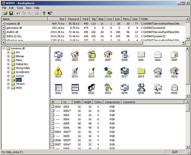Select icon 0029 server with arrow
Screen dimensions: 191x155
pos(158,72)
